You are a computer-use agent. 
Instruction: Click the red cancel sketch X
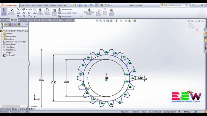coord(197,30)
